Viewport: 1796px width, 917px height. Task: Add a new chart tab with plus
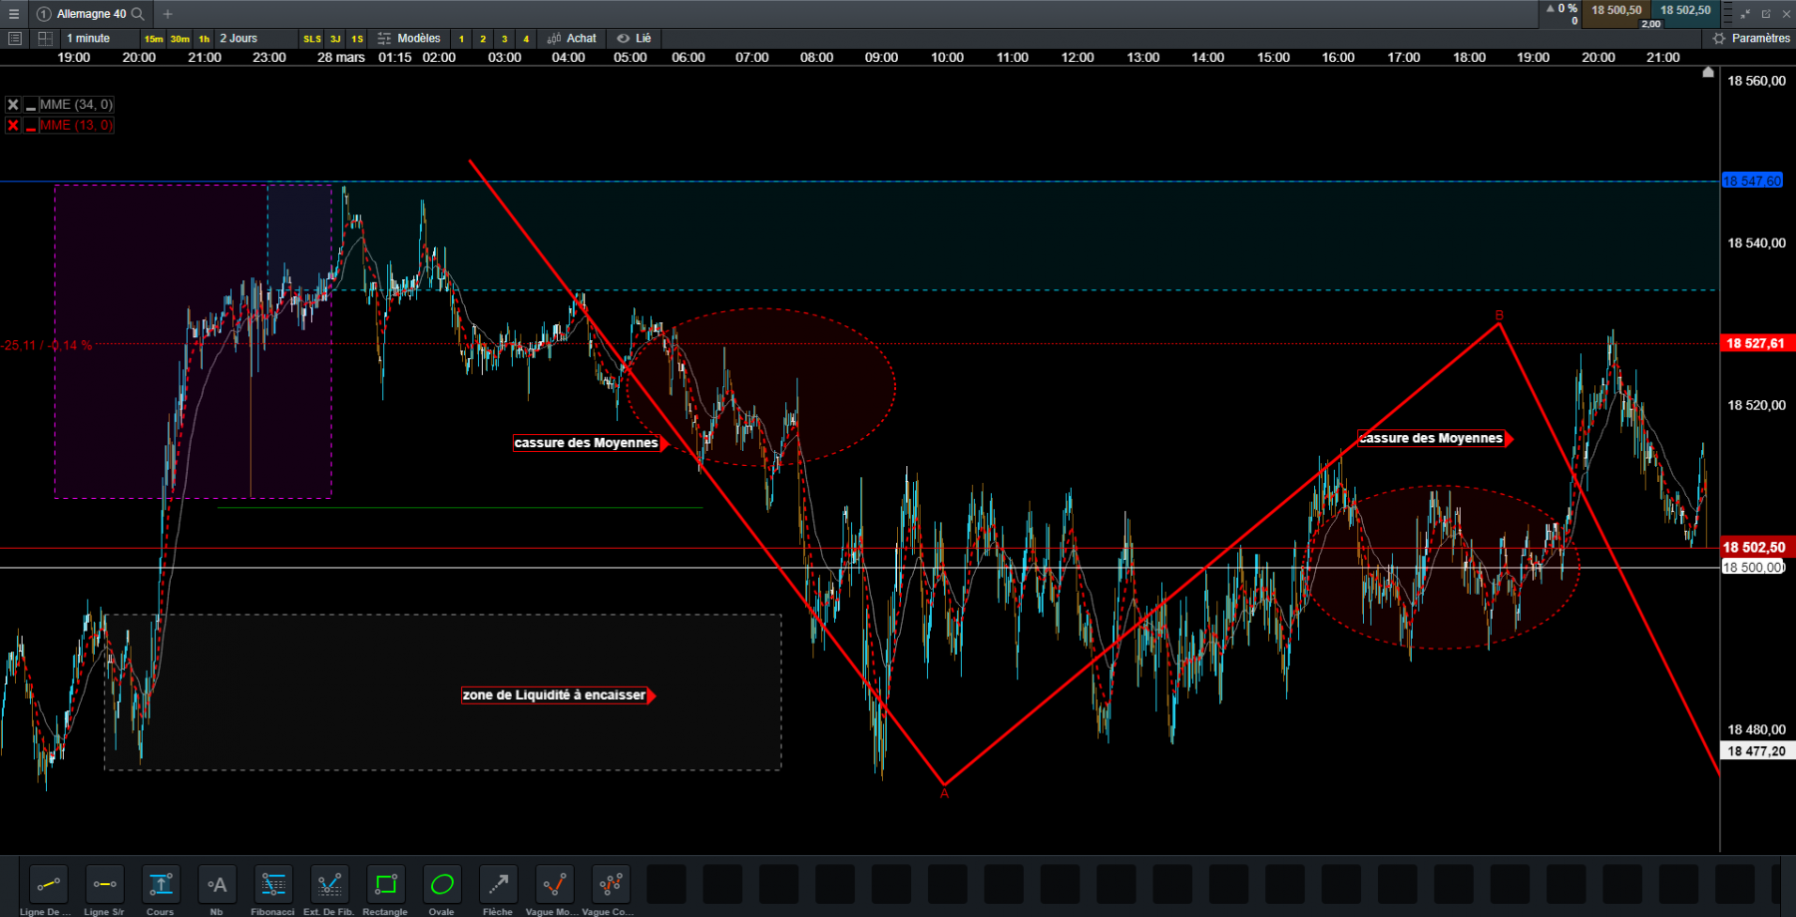[168, 14]
